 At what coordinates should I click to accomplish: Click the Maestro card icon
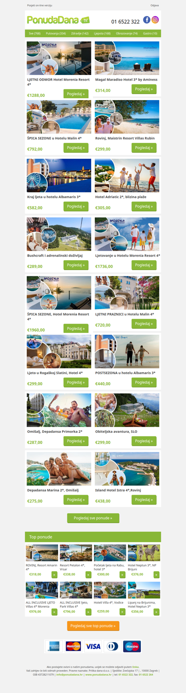pos(132,646)
